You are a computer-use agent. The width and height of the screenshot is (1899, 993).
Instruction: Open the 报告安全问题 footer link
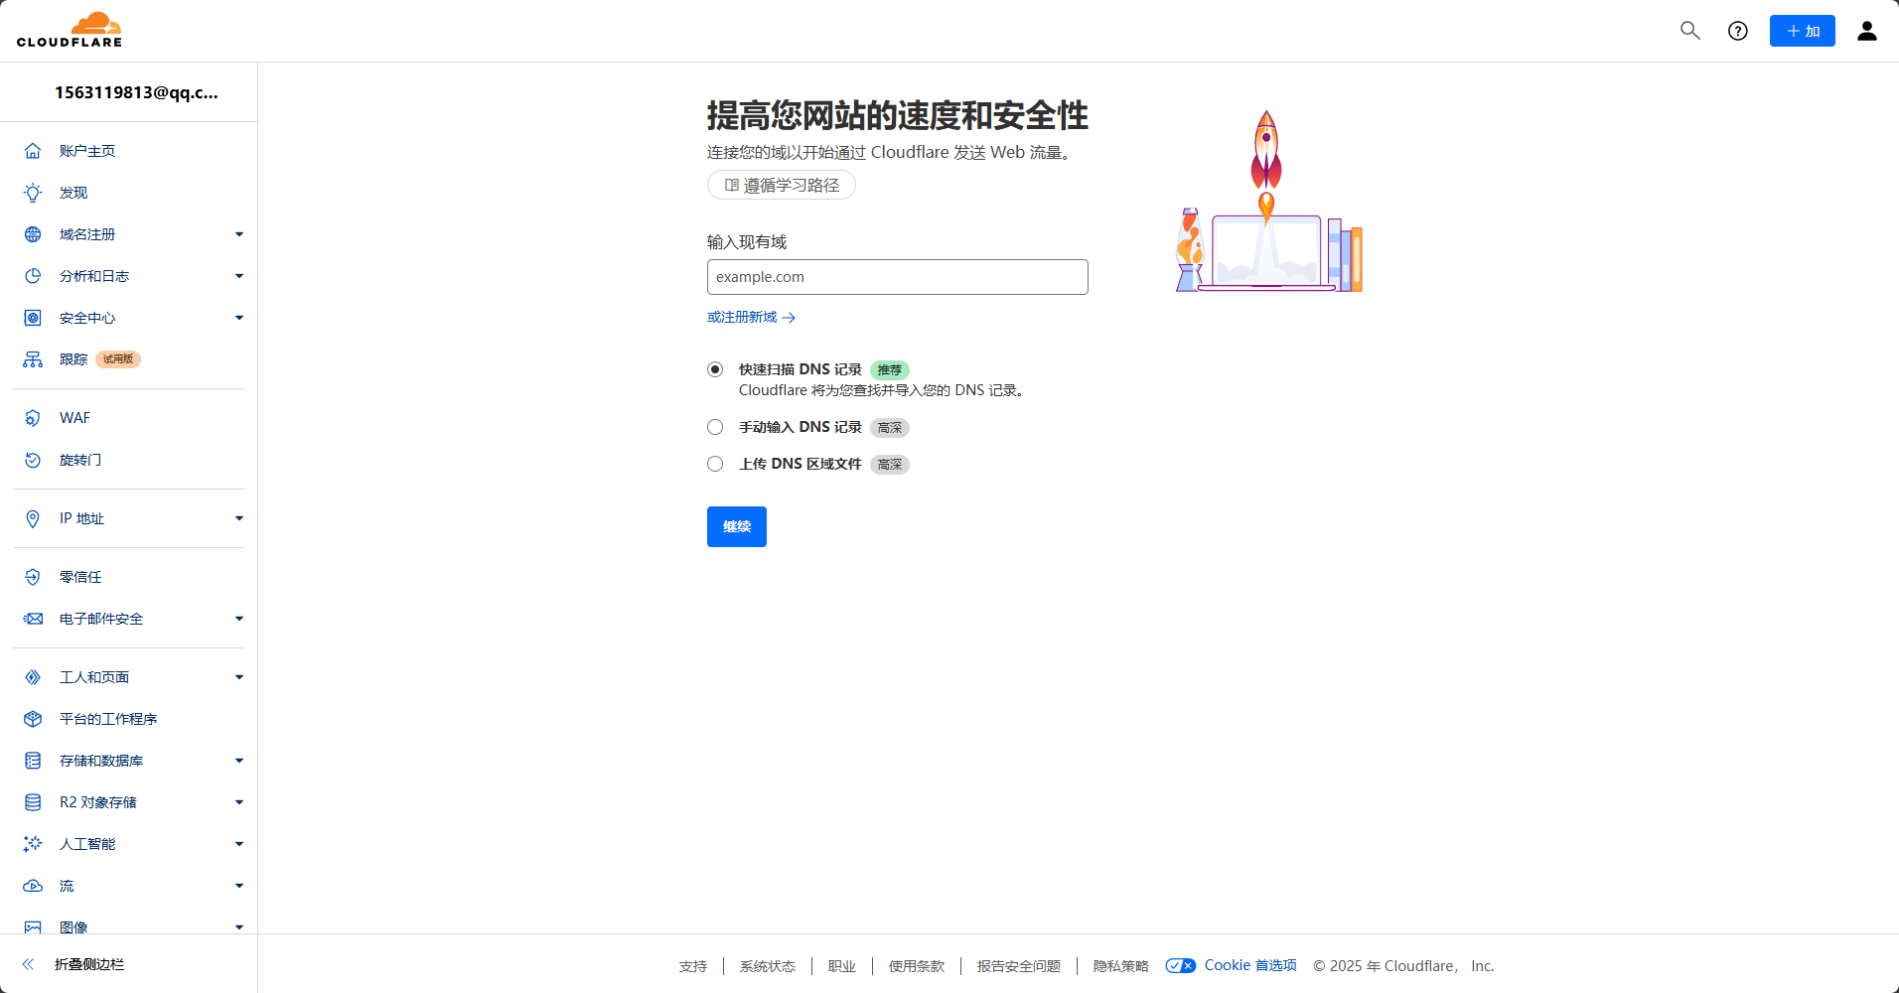[x=1019, y=966]
